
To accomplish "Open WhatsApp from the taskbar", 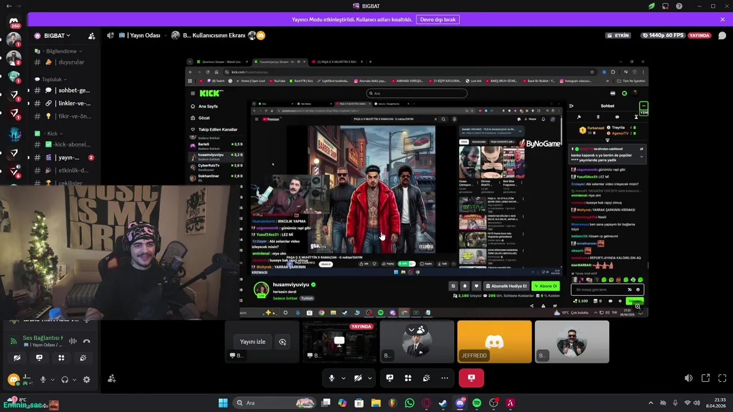I will pos(409,403).
